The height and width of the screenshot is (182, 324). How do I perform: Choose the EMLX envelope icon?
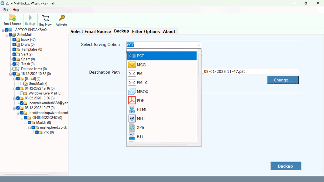[x=132, y=83]
